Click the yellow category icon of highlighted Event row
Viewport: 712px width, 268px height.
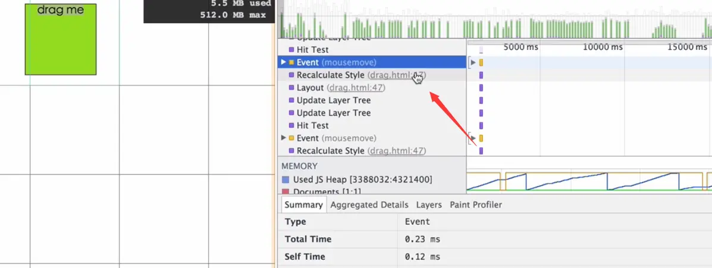[x=291, y=62]
